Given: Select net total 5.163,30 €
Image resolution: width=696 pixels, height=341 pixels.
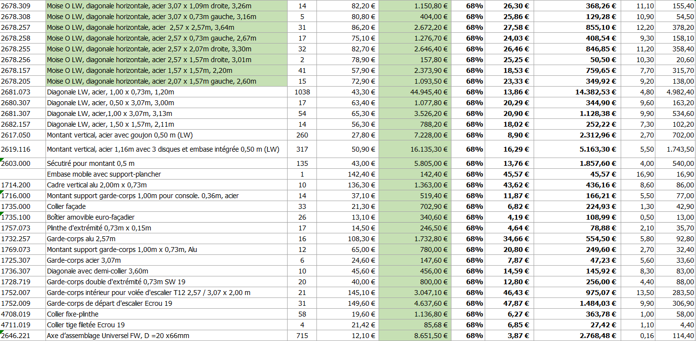Looking at the screenshot, I should point(577,149).
